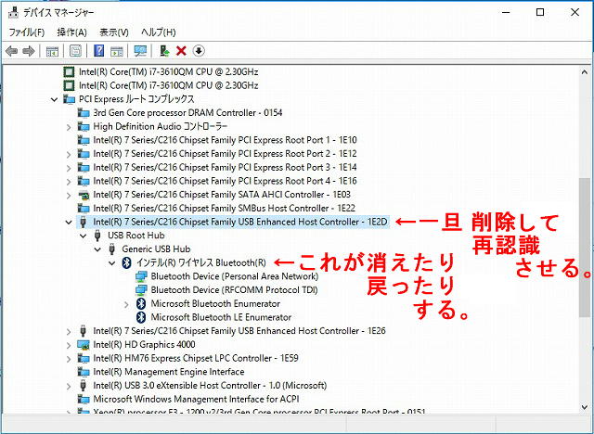Click the Forward arrow toolbar icon
The height and width of the screenshot is (434, 594).
(x=29, y=51)
